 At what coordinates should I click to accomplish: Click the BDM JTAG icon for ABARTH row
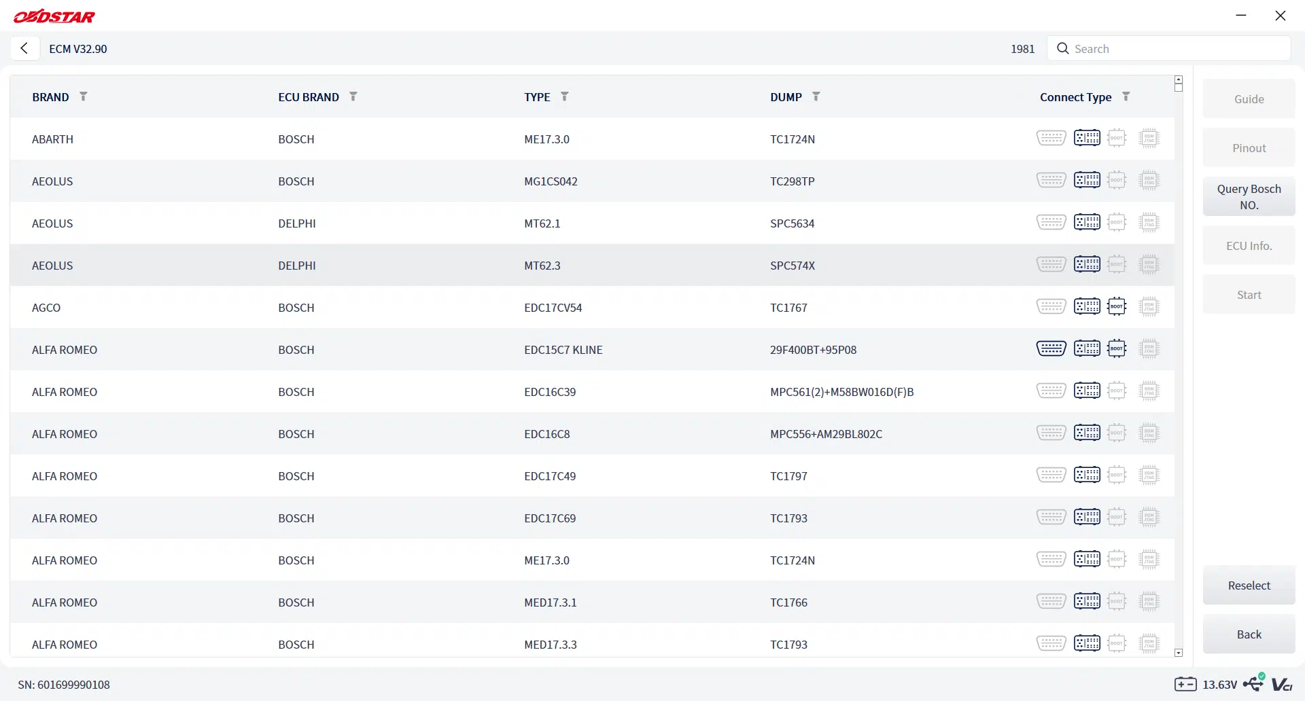(1149, 138)
